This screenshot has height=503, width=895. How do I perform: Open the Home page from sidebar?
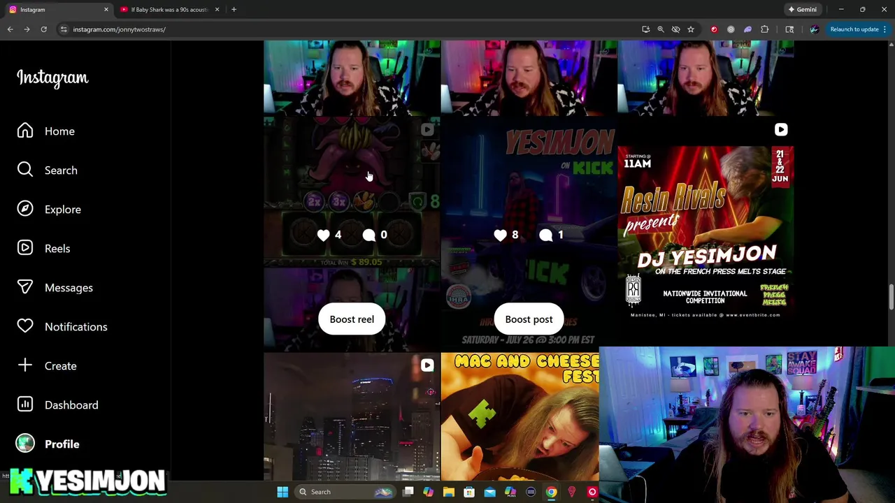pyautogui.click(x=46, y=131)
